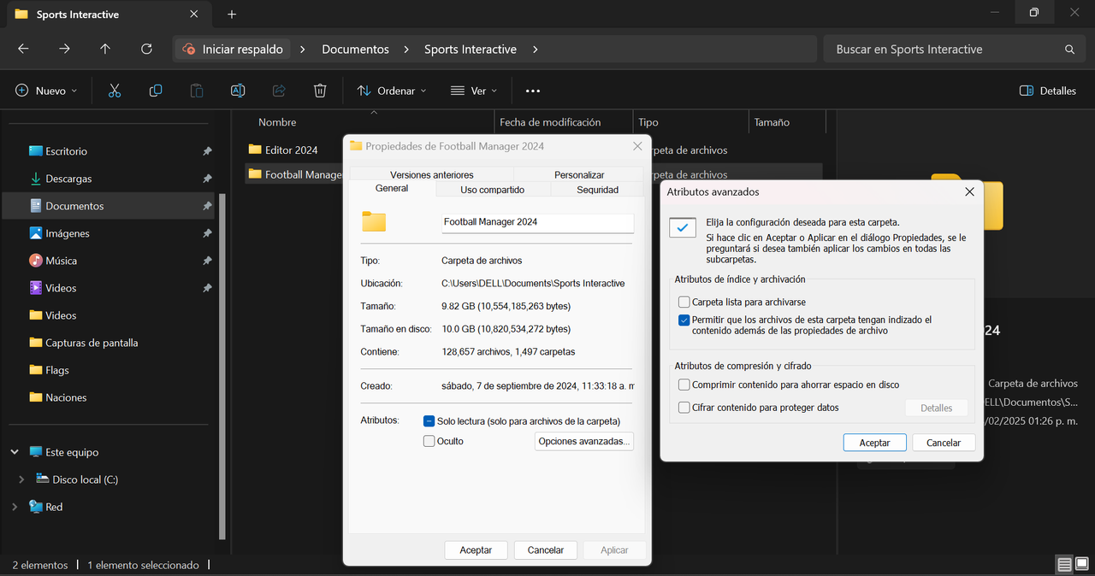Expand the Este equipo tree node
This screenshot has height=576, width=1095.
(x=15, y=452)
